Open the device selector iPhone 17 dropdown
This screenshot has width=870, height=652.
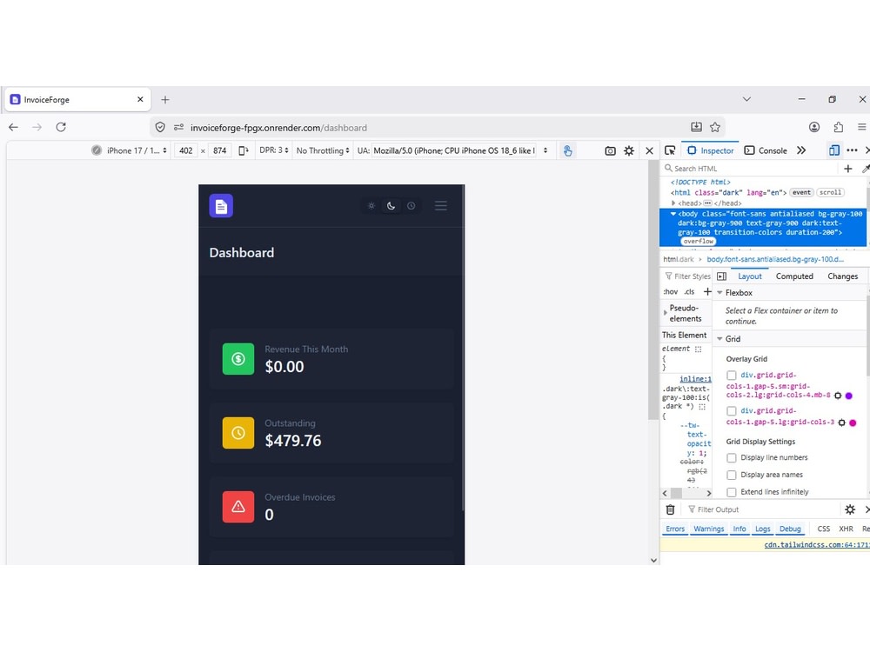pos(137,150)
